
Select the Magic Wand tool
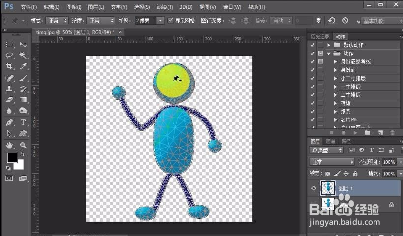[x=23, y=55]
